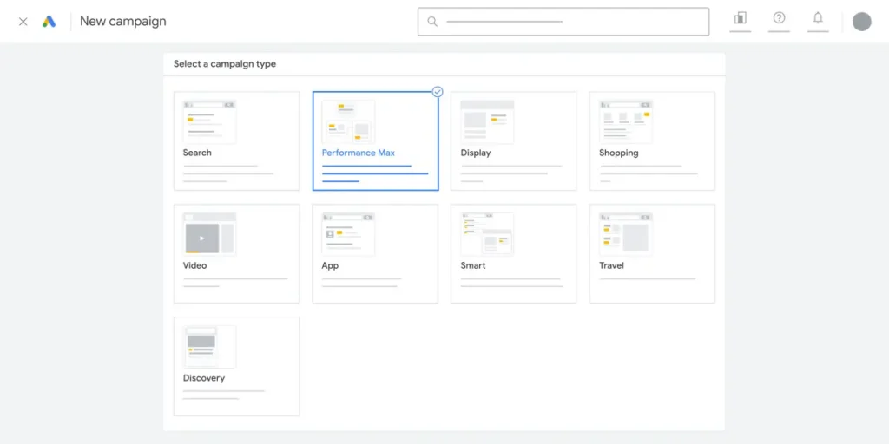Pick the Travel campaign type card
Viewport: 889px width, 444px height.
coord(652,254)
